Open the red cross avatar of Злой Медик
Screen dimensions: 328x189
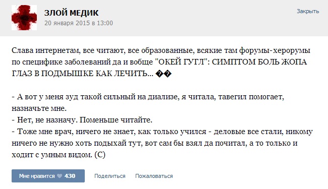(x=24, y=18)
